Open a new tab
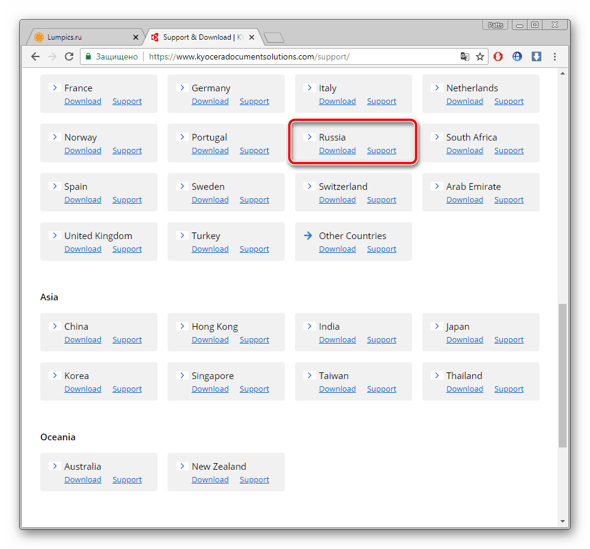Viewport: 590px width, 549px height. click(x=274, y=38)
